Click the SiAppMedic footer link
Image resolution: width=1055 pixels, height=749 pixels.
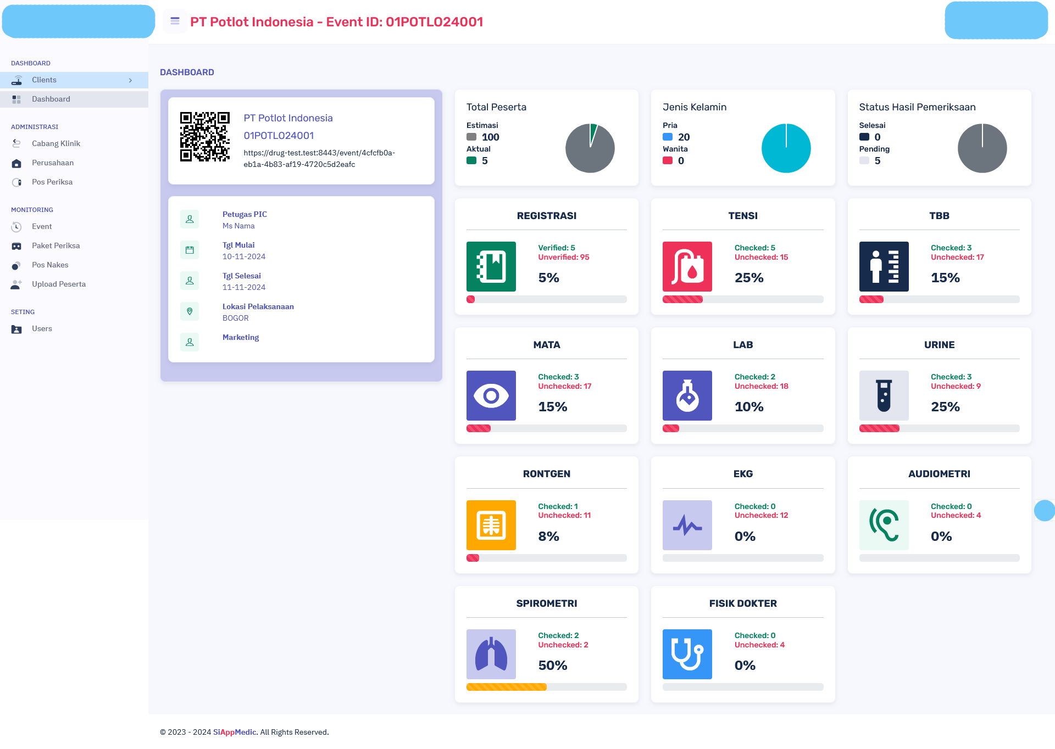[x=234, y=732]
